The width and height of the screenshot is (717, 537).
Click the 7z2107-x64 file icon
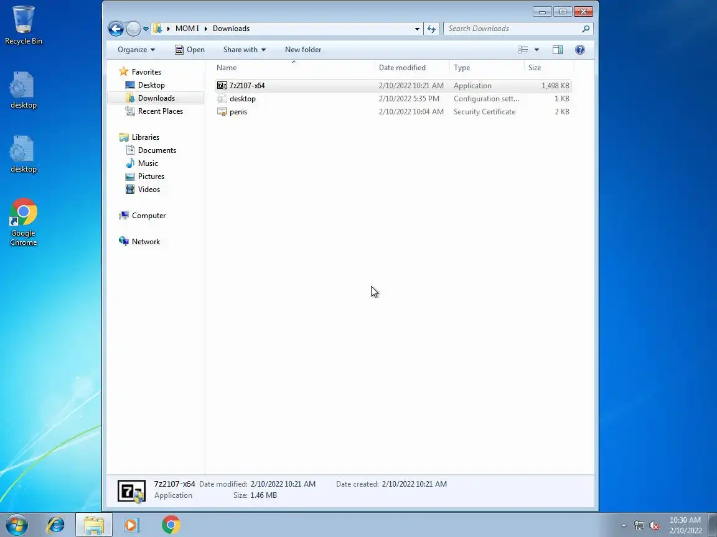pos(222,86)
